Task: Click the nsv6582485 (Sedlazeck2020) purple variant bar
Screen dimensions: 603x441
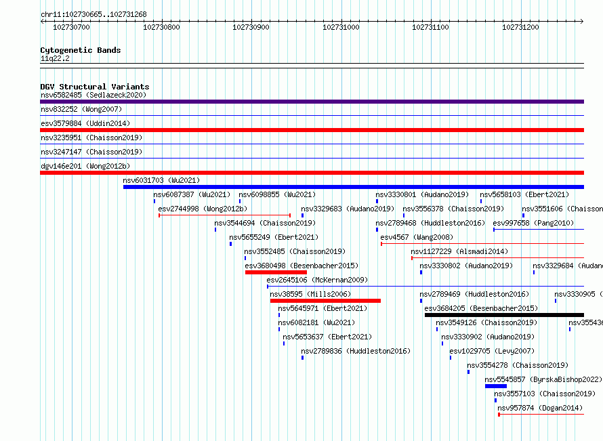Action: (x=312, y=102)
